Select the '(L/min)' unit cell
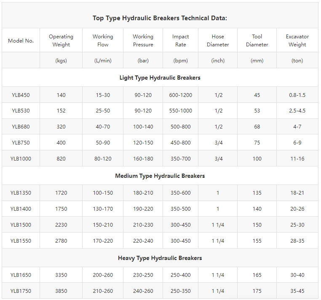The image size is (321, 300). pyautogui.click(x=103, y=60)
